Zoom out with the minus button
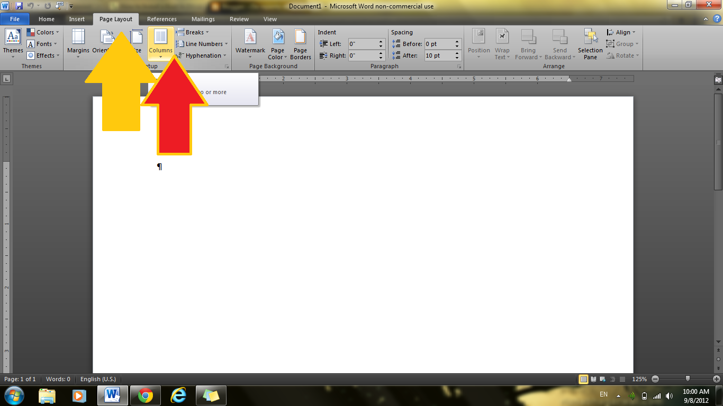Screen dimensions: 723x406 pyautogui.click(x=655, y=379)
